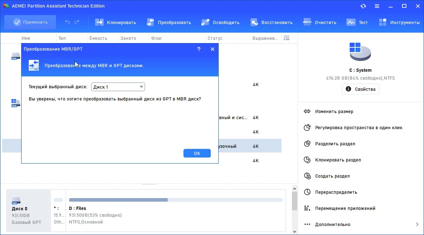Sort by Ёмкость column header
Image resolution: width=424 pixels, height=235 pixels.
(98, 38)
